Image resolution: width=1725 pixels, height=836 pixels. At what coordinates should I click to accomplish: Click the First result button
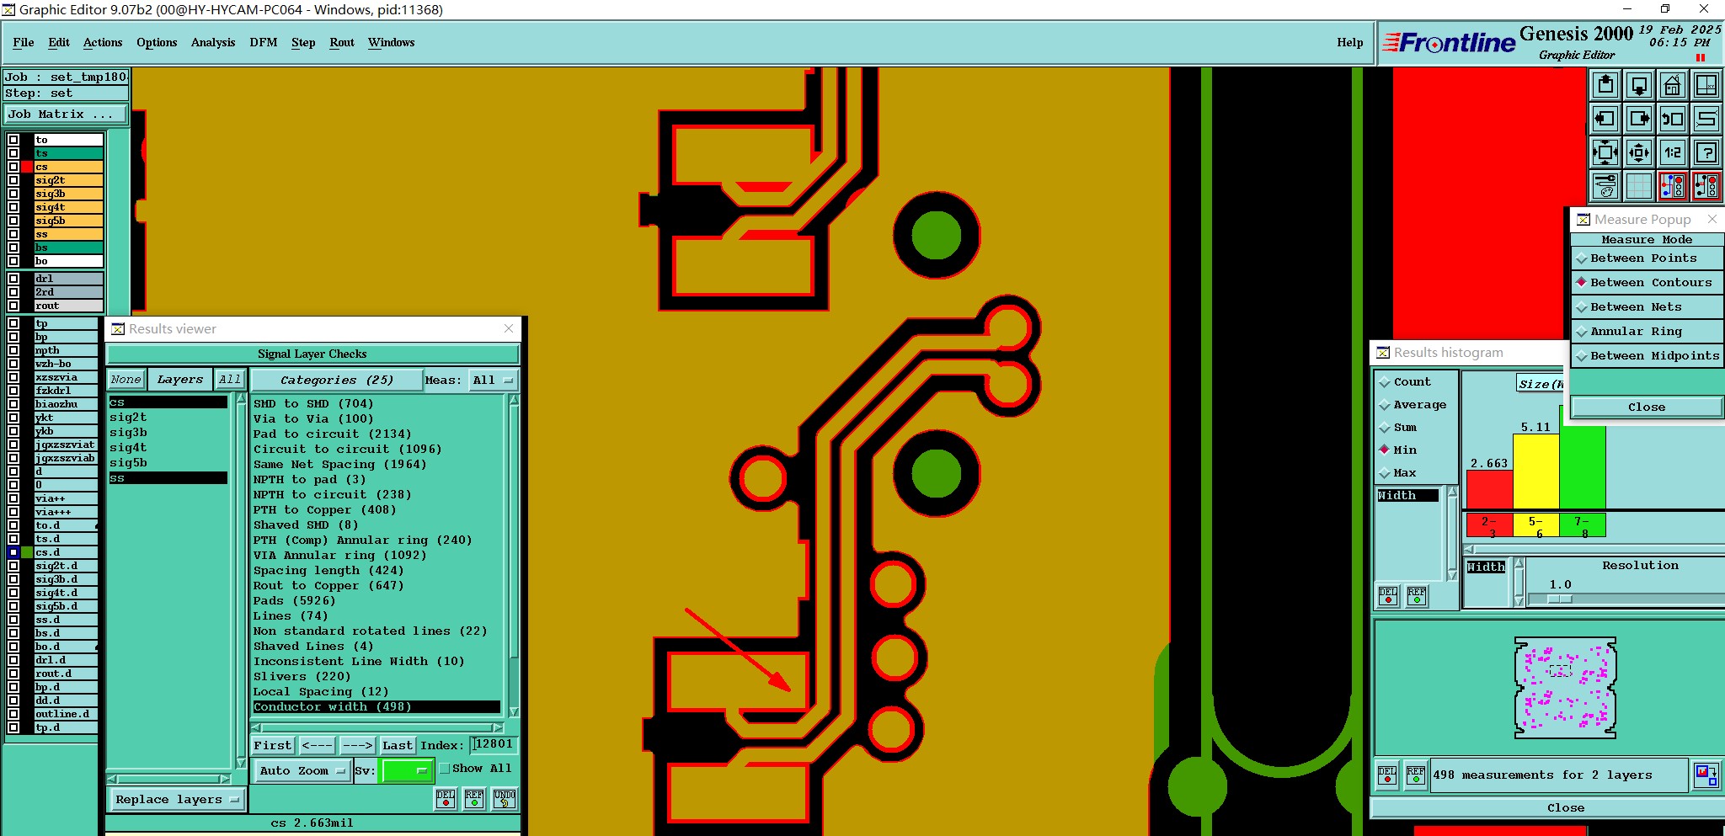[272, 746]
